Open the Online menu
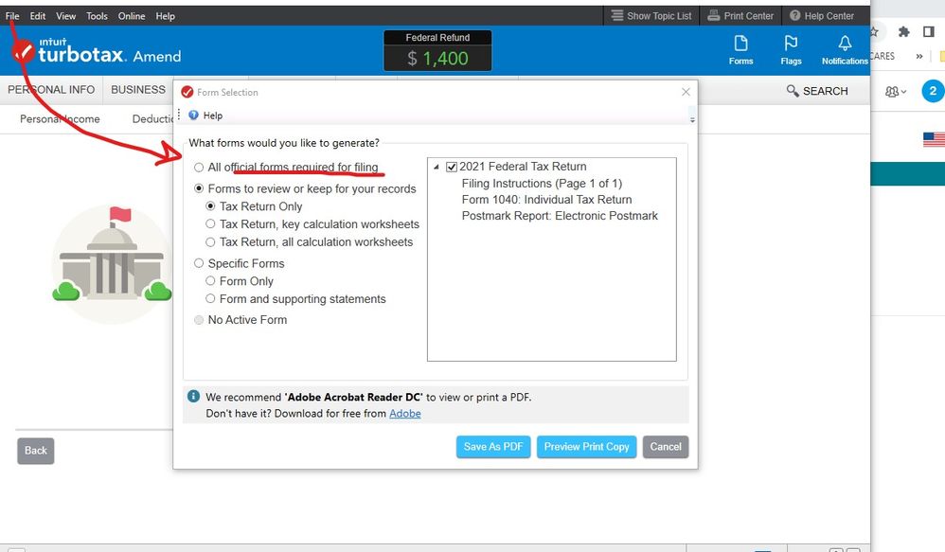This screenshot has height=552, width=945. point(132,16)
